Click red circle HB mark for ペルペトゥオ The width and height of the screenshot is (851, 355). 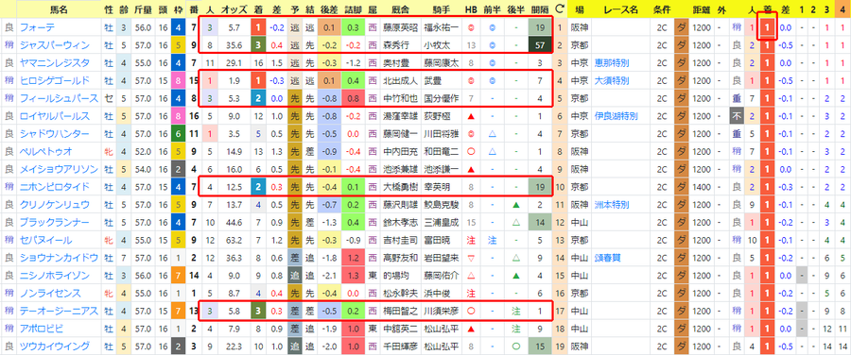click(472, 151)
